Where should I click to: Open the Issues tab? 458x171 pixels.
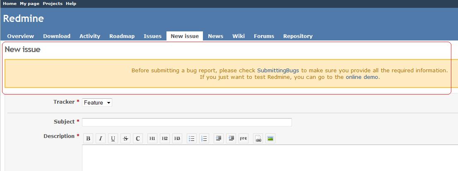tap(152, 36)
